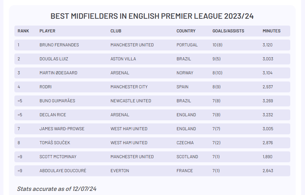The width and height of the screenshot is (305, 195).
Task: Select the Scott McTominay row
Action: pyautogui.click(x=152, y=157)
